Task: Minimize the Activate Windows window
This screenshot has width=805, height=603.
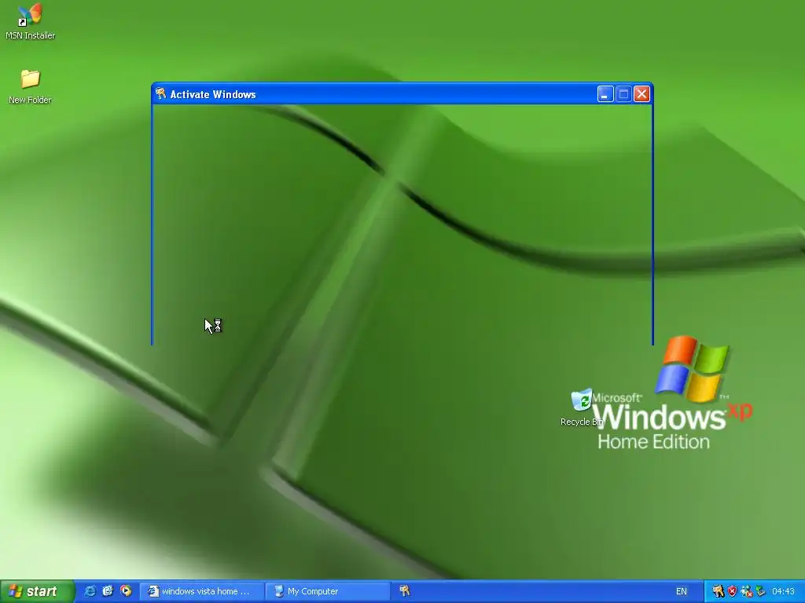Action: pos(605,94)
